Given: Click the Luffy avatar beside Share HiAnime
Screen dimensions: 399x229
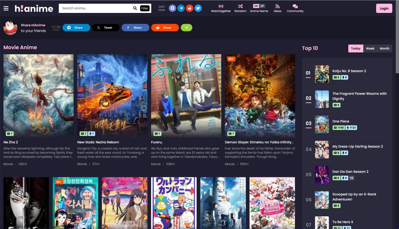Looking at the screenshot, I should click(10, 28).
